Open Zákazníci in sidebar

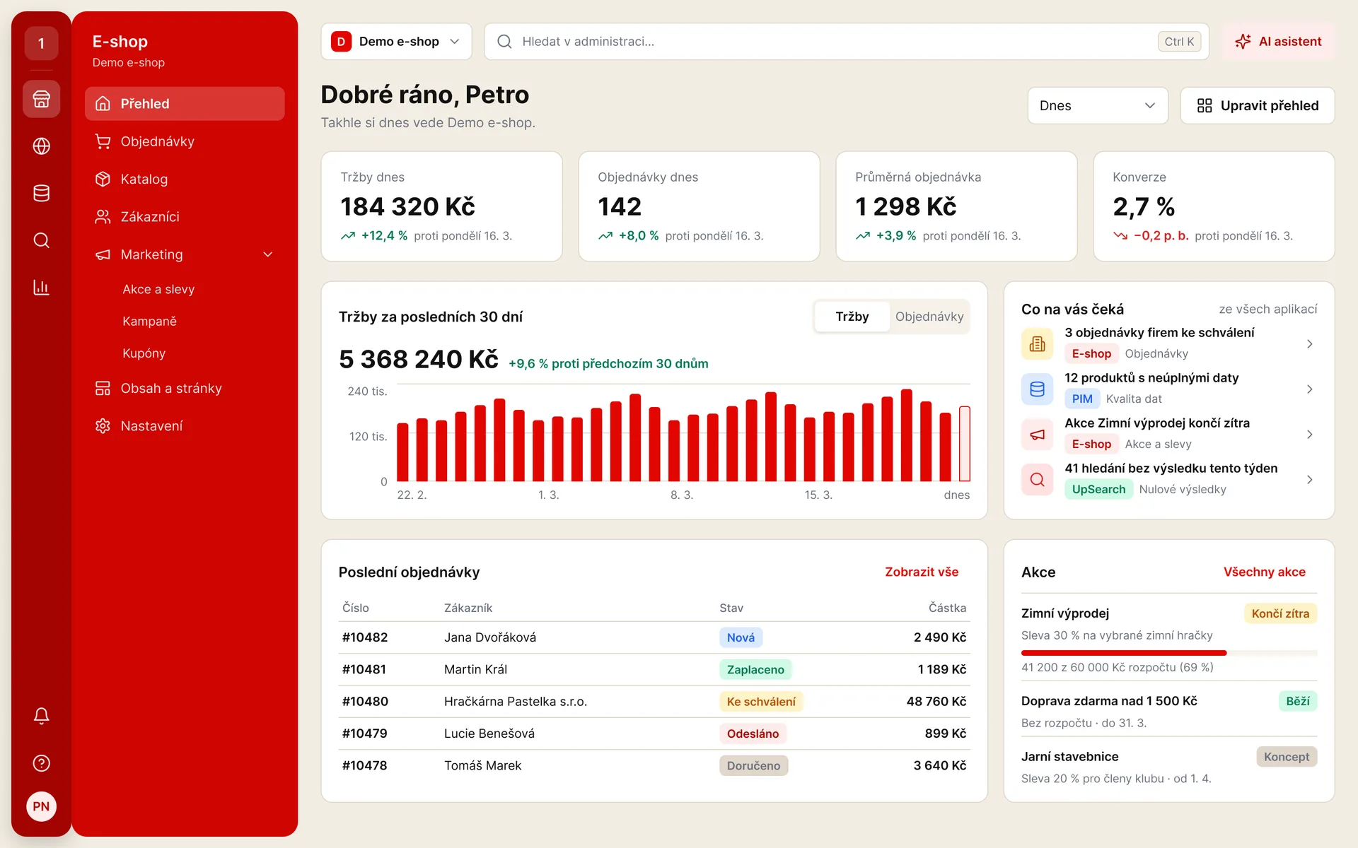[x=185, y=217]
